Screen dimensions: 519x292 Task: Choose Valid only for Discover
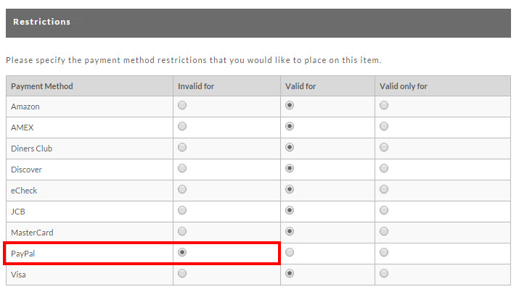[x=384, y=168]
